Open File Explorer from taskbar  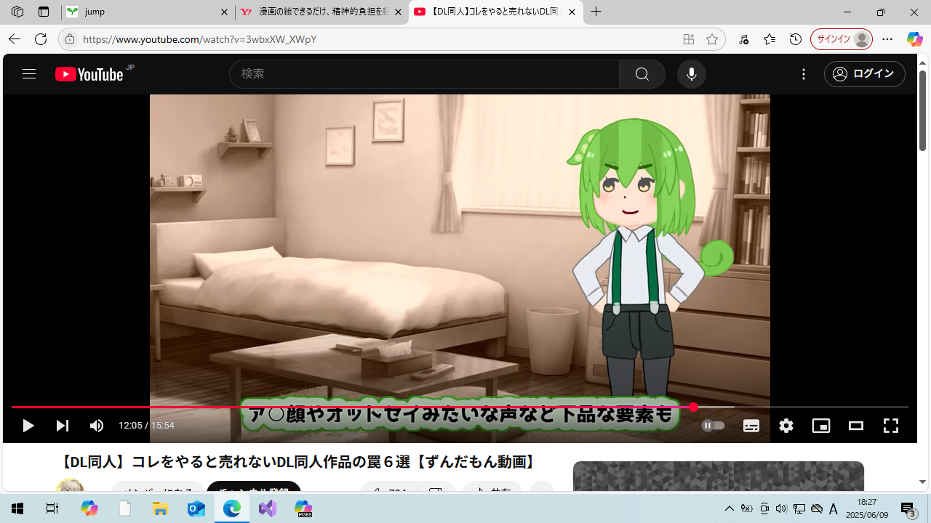(x=160, y=508)
